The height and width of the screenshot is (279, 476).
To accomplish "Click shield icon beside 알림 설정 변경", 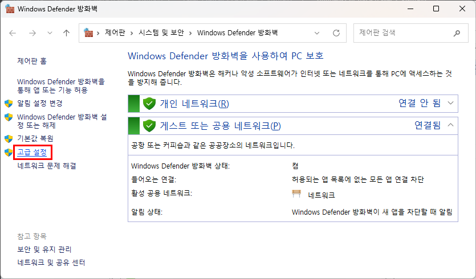I will point(9,104).
